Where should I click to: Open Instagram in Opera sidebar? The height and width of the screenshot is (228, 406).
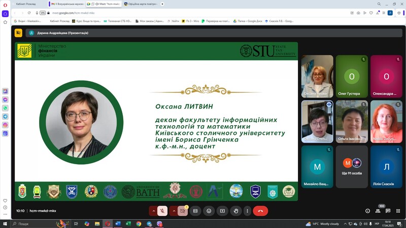click(5, 125)
